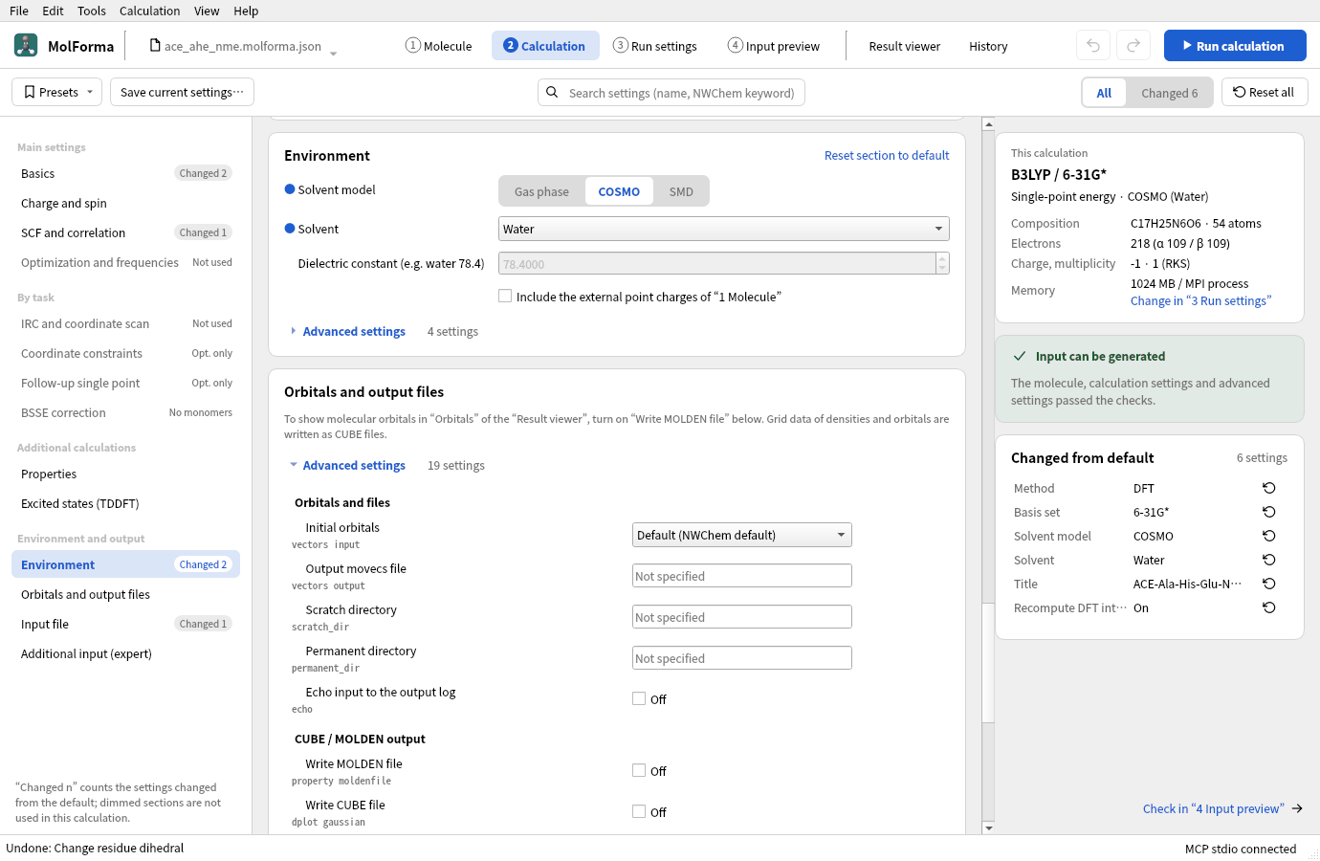
Task: Click the Run calculation button
Action: pyautogui.click(x=1235, y=46)
